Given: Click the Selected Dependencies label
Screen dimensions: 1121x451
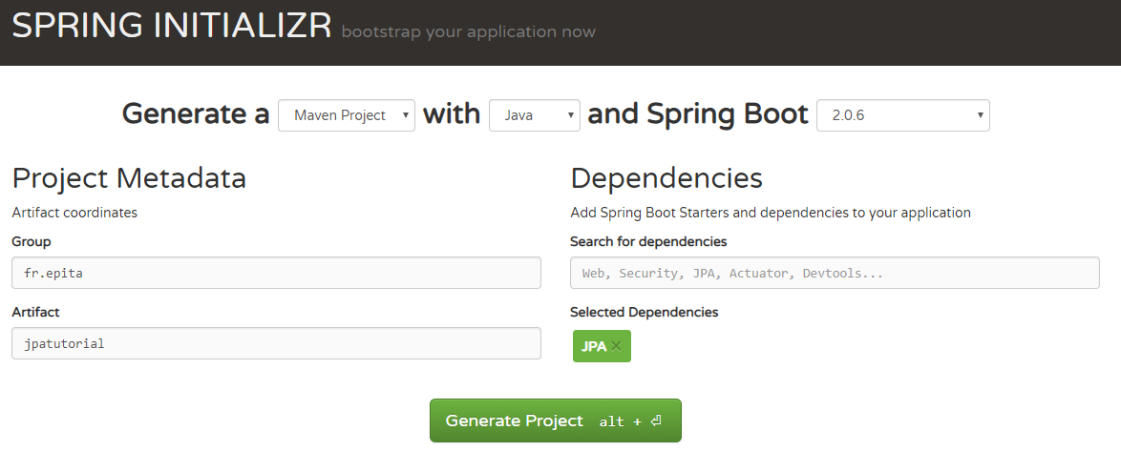Looking at the screenshot, I should tap(645, 312).
